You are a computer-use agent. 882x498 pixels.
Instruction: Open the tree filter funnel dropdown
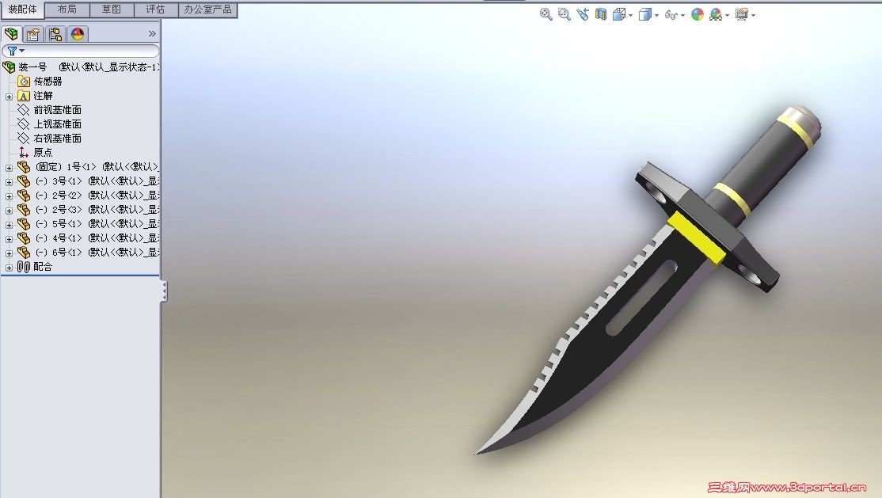pos(16,51)
